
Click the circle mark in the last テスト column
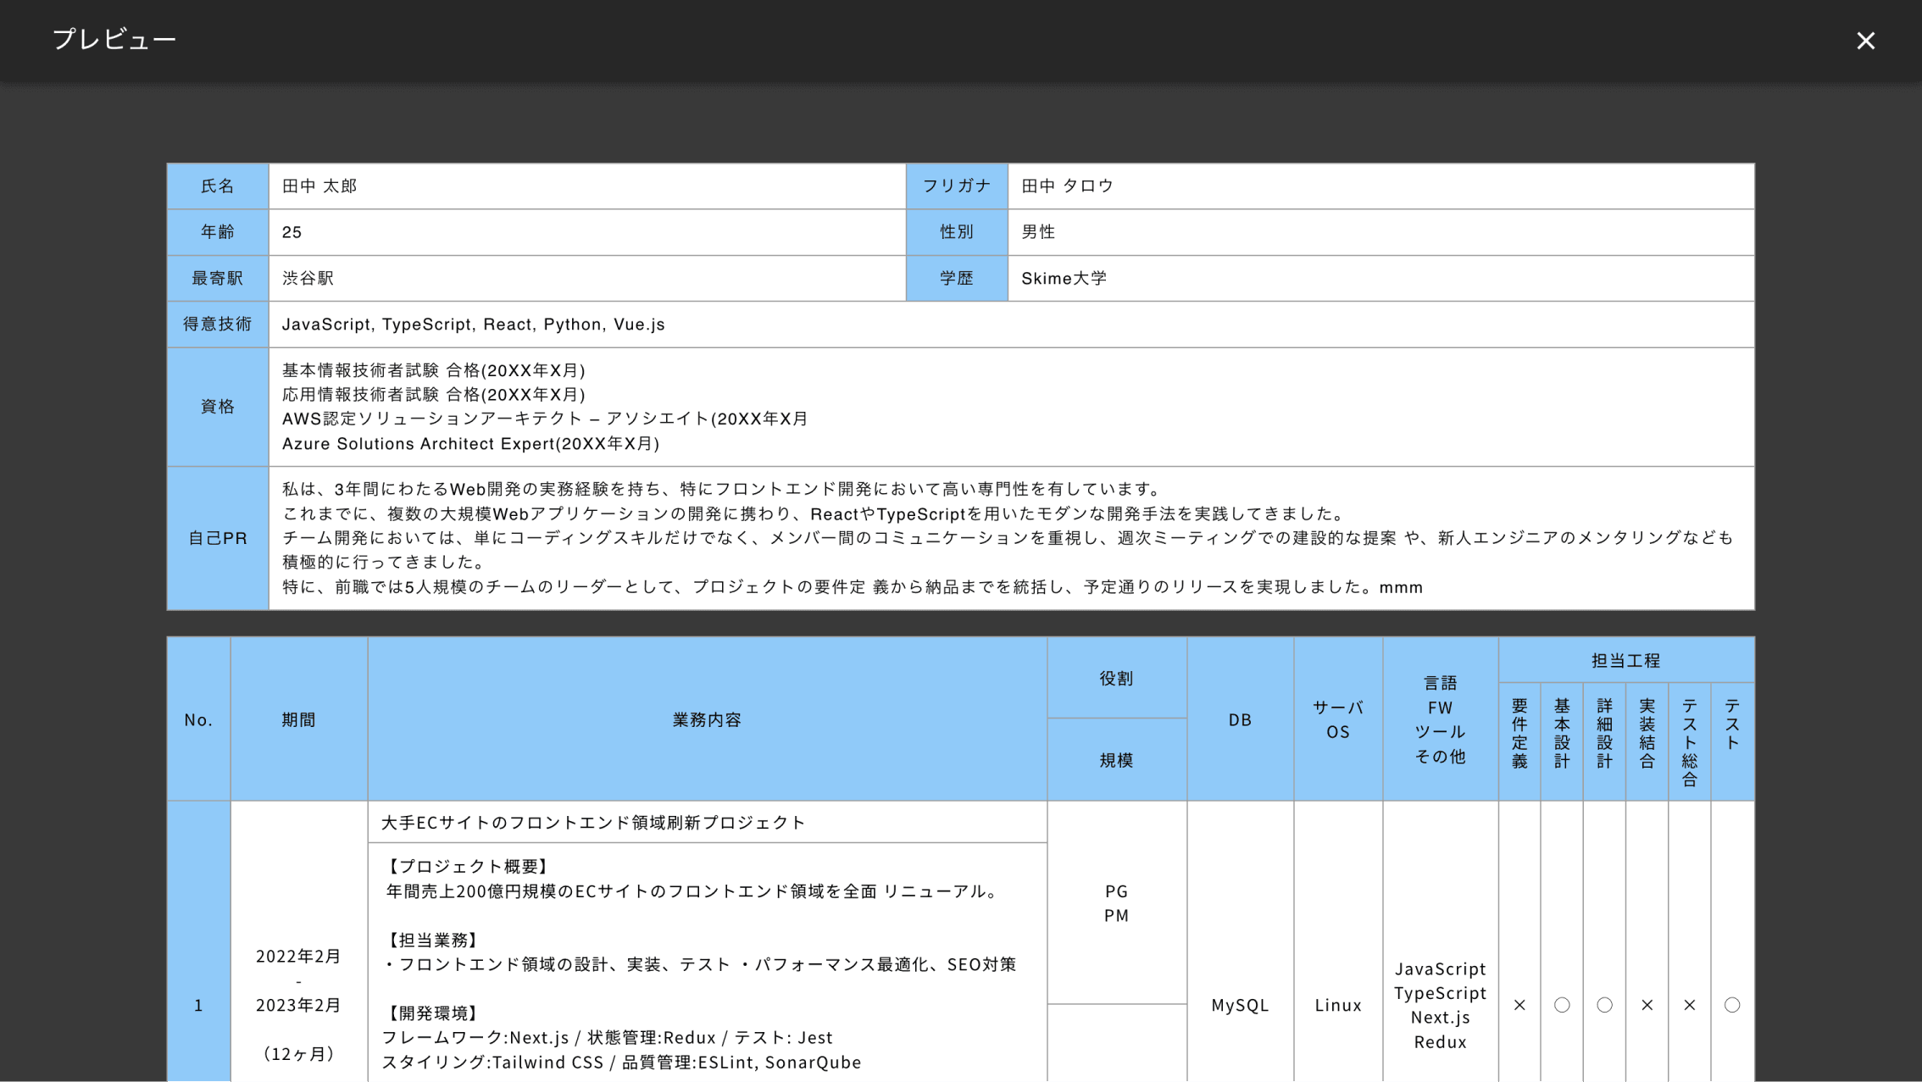[x=1732, y=1005]
